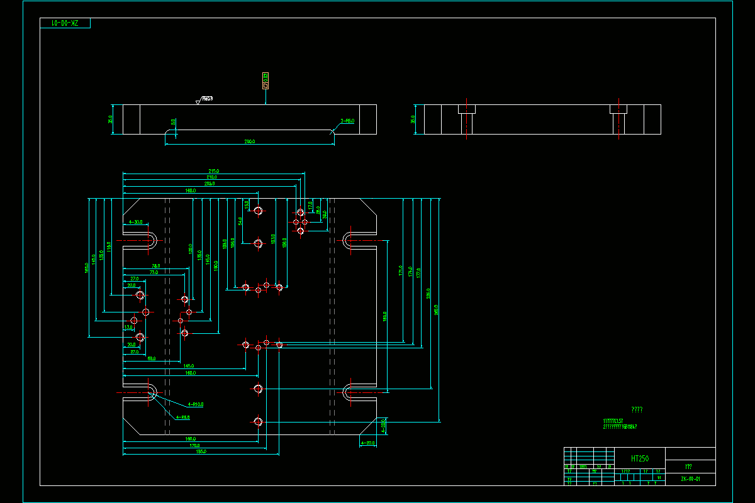The width and height of the screenshot is (755, 503).
Task: Select the 103.0 vertical dimension
Action: [272, 239]
